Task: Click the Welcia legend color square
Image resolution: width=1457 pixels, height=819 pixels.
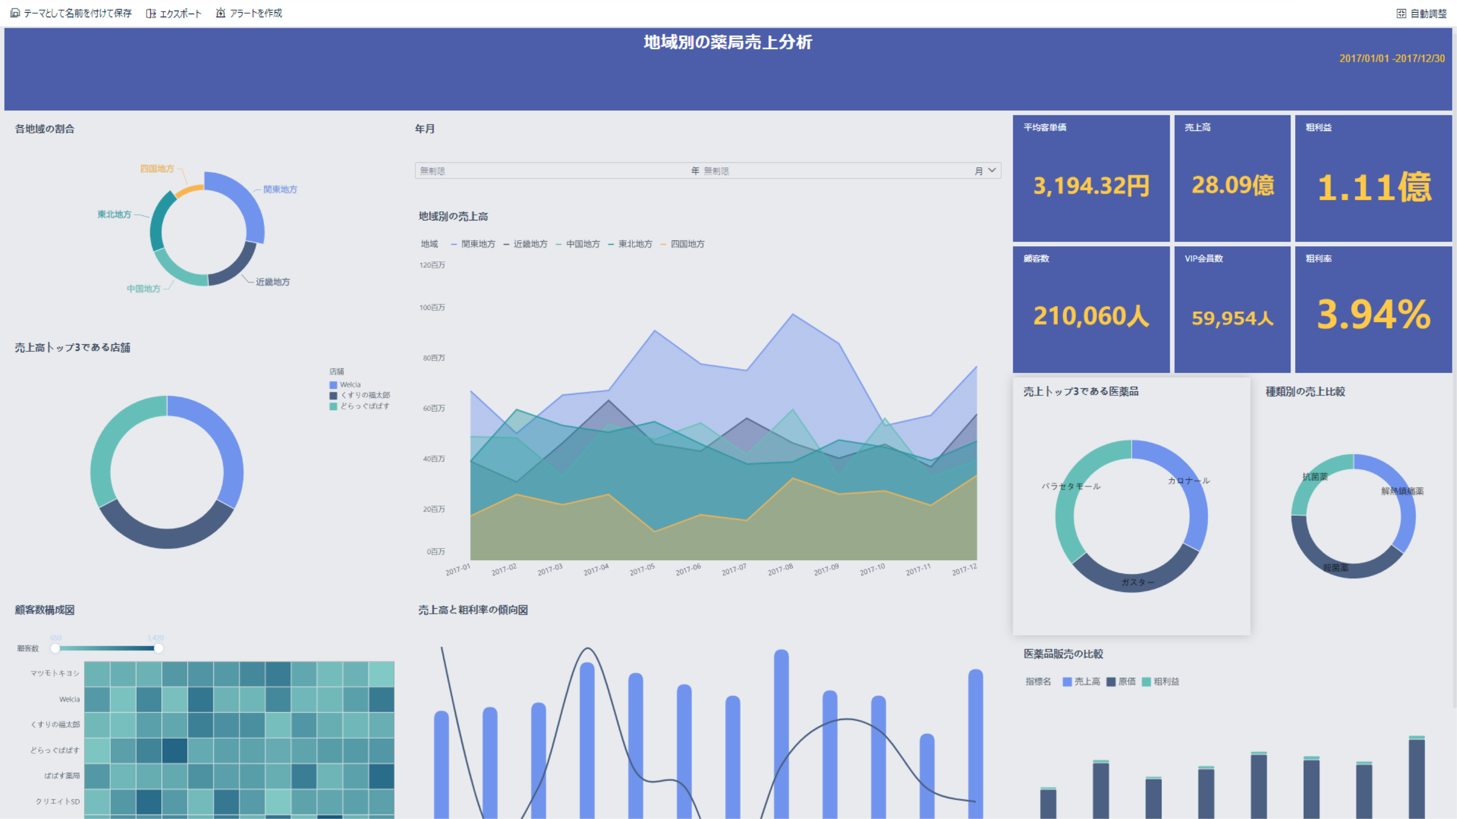Action: pos(333,385)
